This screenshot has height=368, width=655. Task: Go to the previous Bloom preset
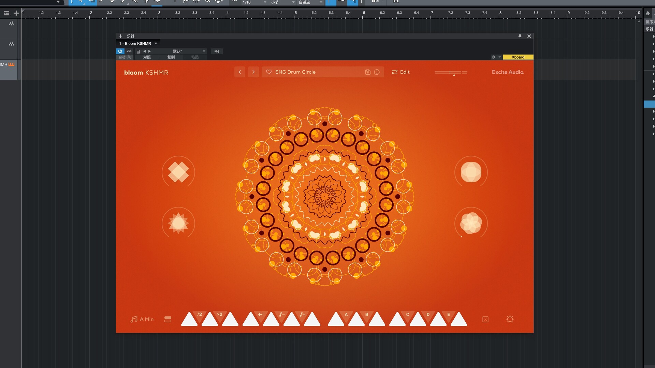pyautogui.click(x=239, y=72)
